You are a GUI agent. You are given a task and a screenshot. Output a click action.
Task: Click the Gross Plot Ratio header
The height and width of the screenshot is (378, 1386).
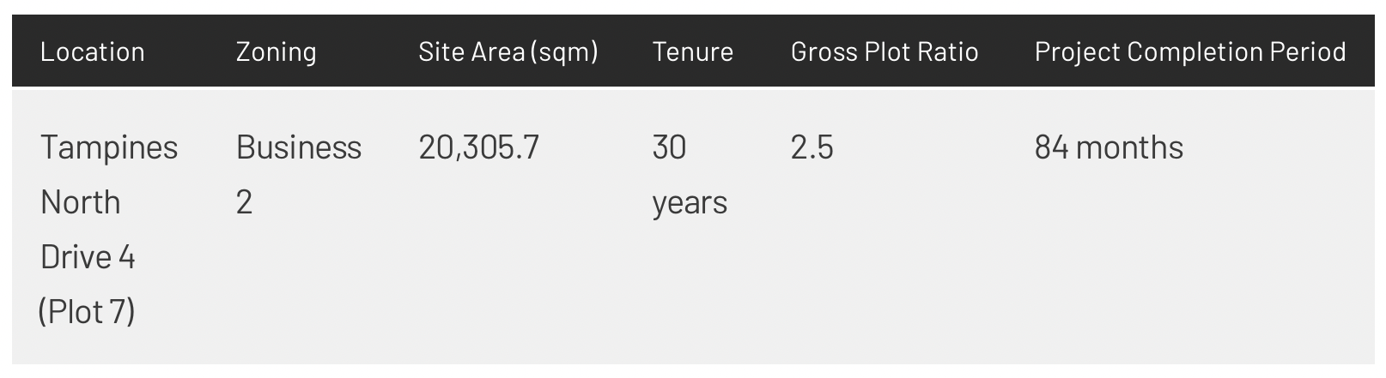tap(884, 52)
